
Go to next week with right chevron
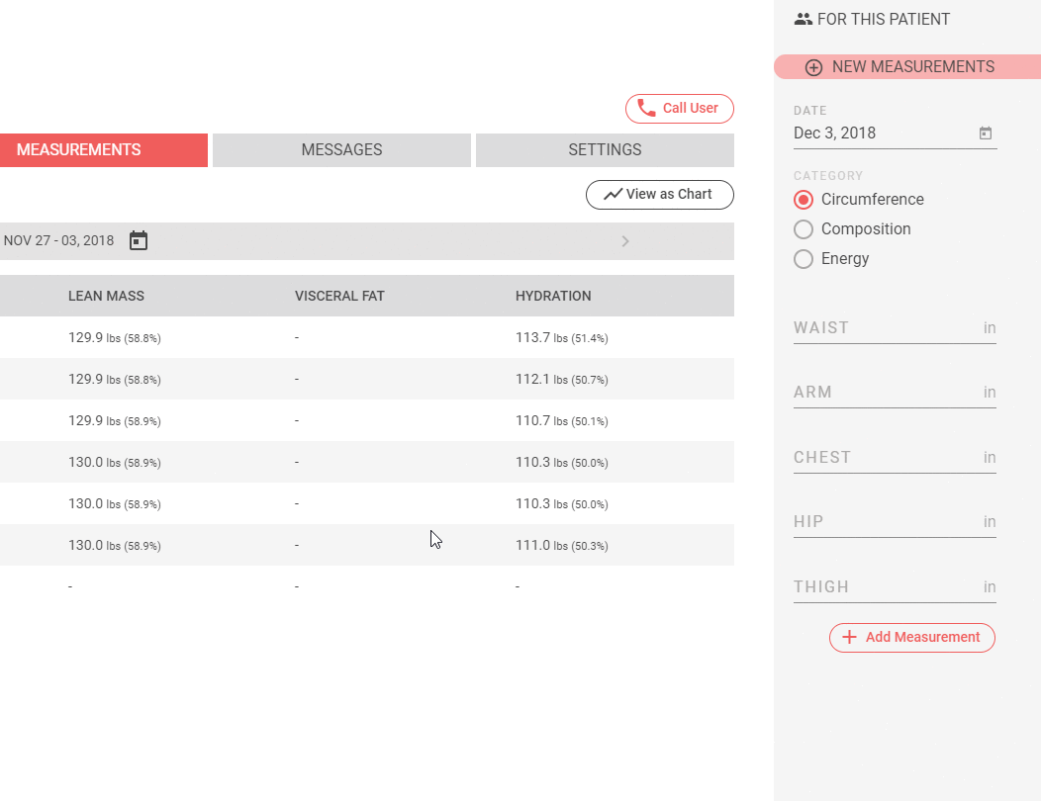(624, 240)
